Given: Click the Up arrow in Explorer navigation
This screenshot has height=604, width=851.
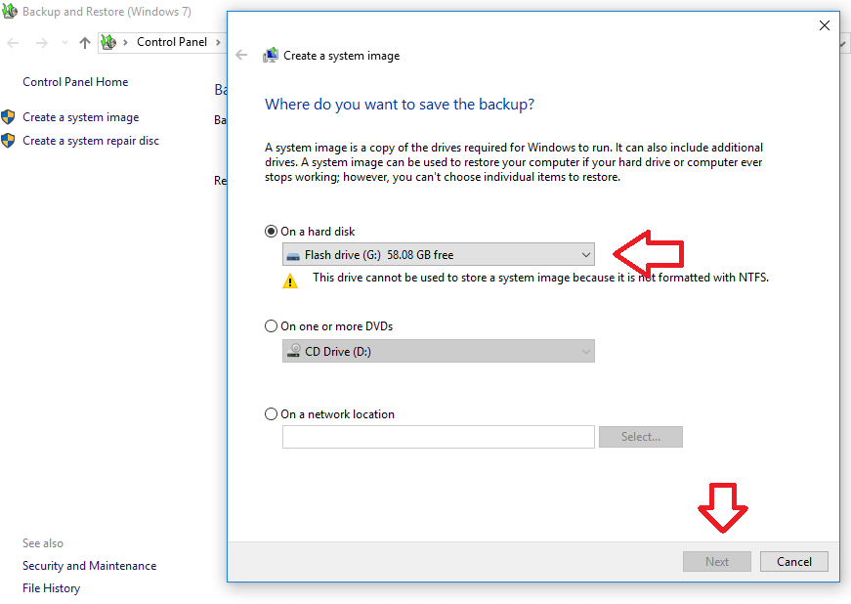Looking at the screenshot, I should pyautogui.click(x=85, y=43).
